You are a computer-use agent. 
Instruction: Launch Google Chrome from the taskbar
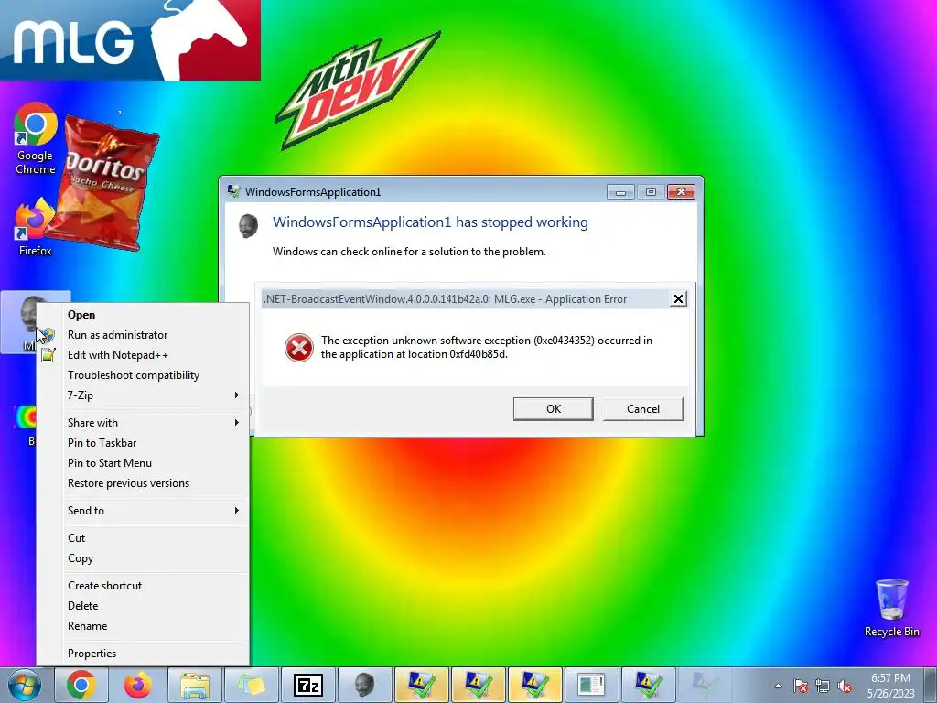click(81, 685)
